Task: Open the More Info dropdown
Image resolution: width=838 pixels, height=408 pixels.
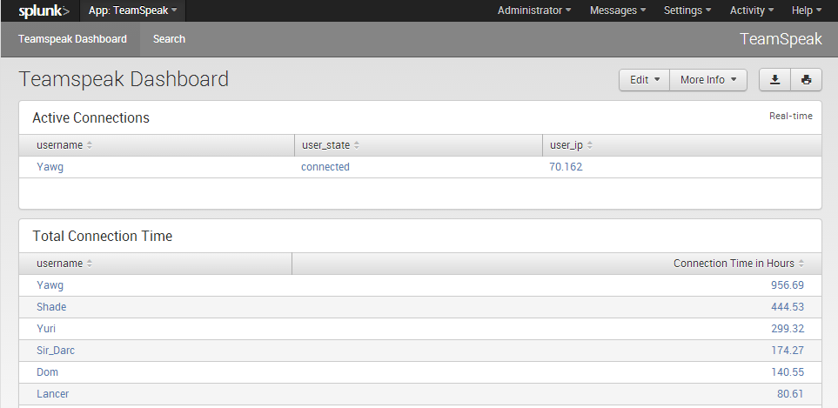Action: [x=708, y=80]
